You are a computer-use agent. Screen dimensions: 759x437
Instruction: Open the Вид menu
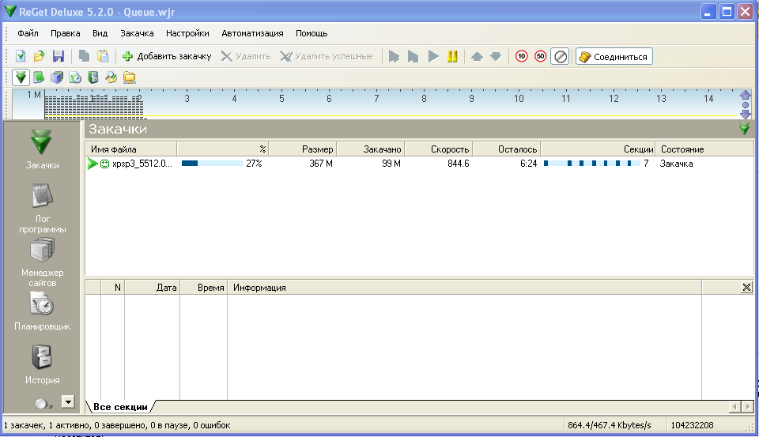coord(100,33)
